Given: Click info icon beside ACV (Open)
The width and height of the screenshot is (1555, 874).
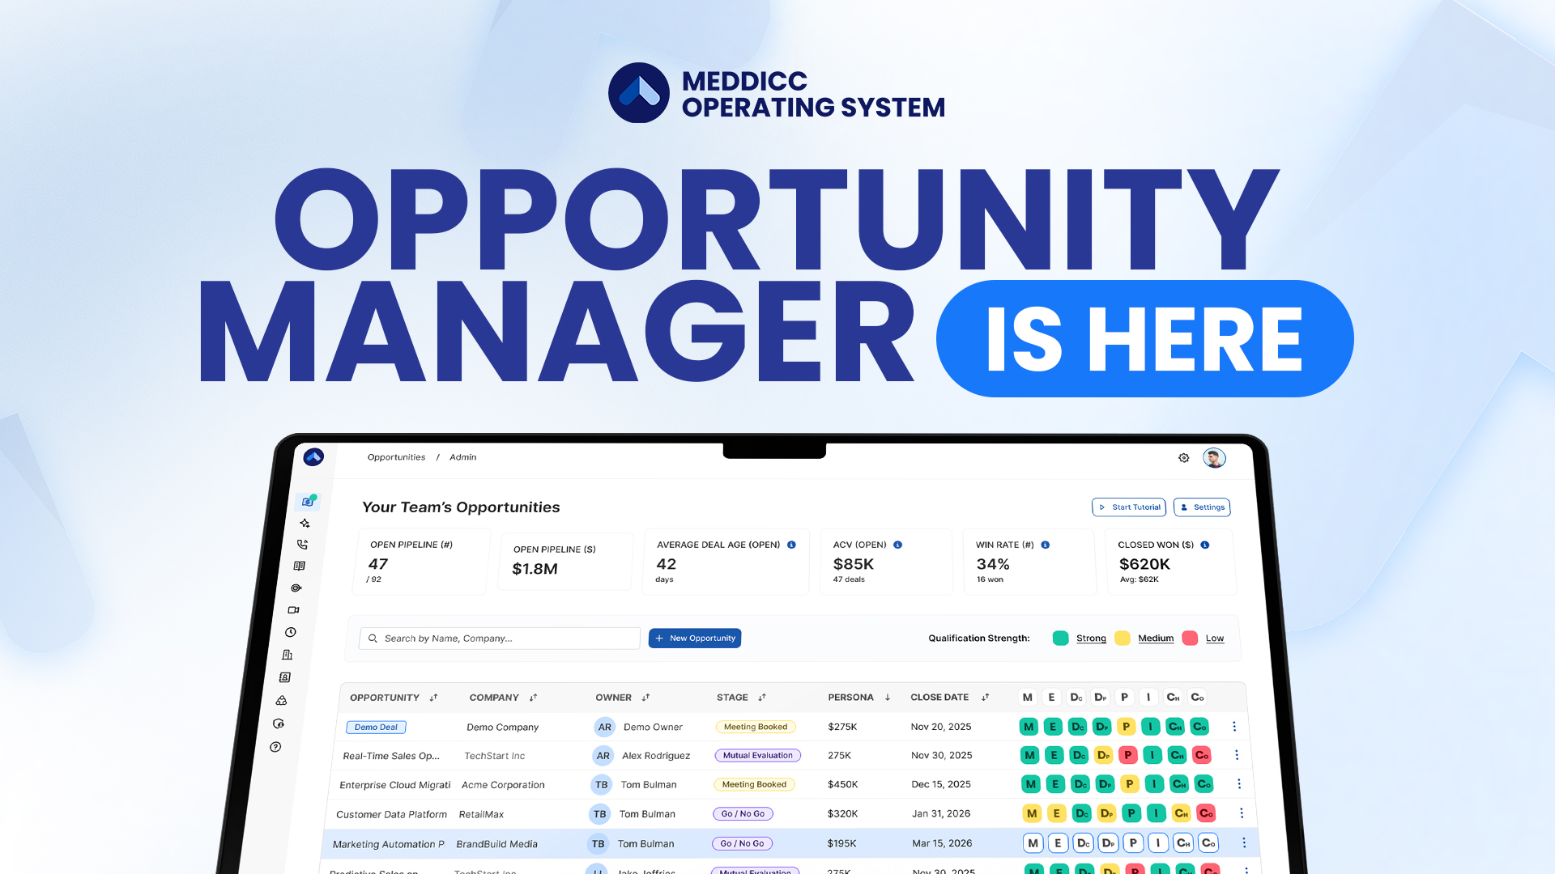Looking at the screenshot, I should (897, 545).
